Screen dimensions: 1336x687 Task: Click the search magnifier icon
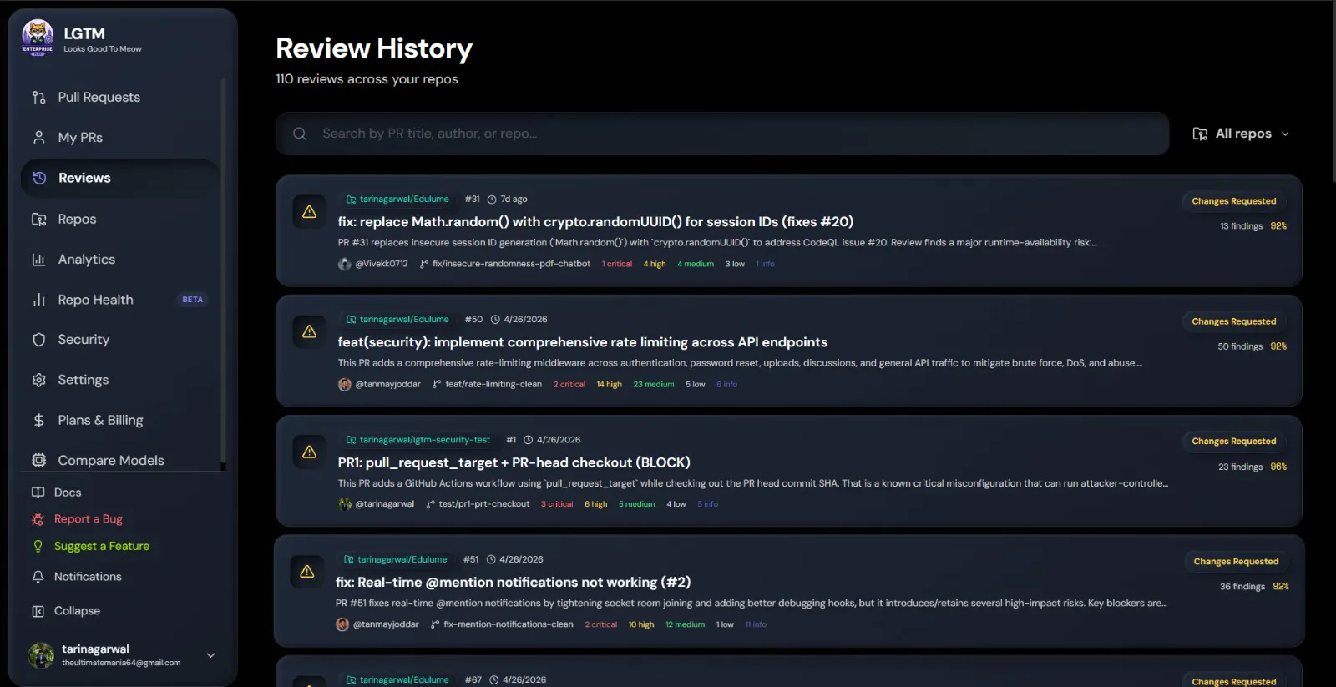(300, 134)
